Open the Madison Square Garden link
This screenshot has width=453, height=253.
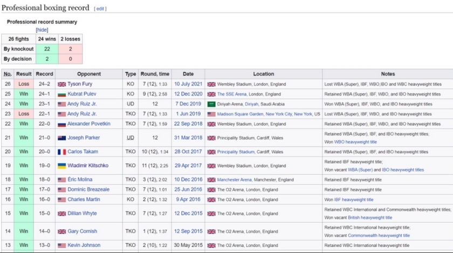click(x=240, y=114)
